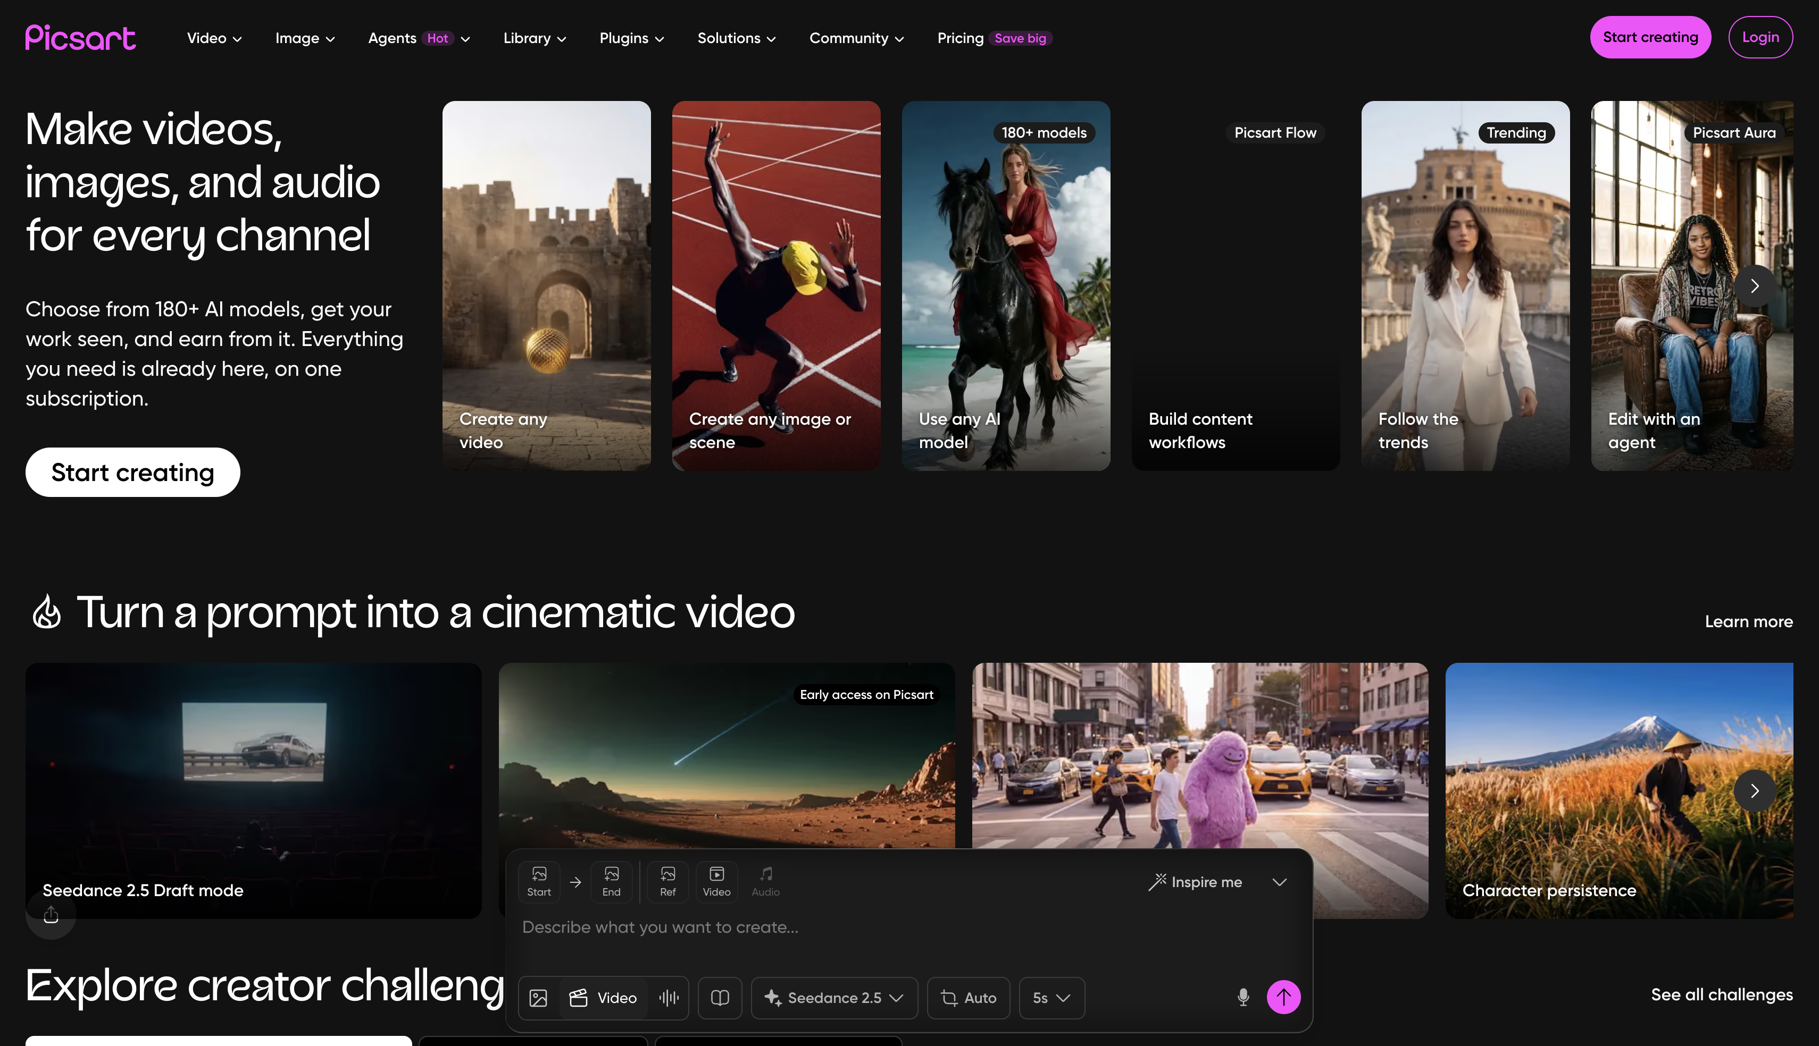
Task: Focus the Describe what you want prompt field
Action: click(x=909, y=927)
